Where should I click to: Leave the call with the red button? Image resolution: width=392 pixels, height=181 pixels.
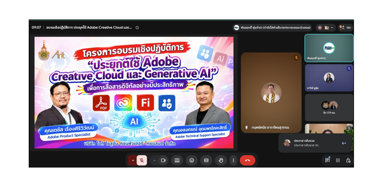click(x=247, y=160)
